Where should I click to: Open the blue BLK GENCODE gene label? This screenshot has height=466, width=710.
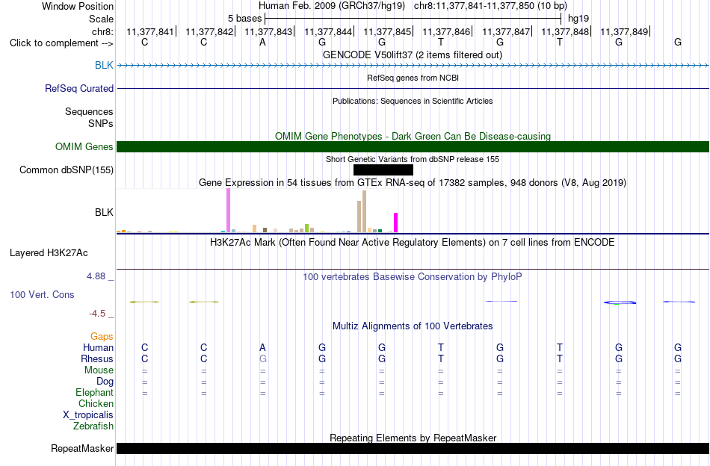click(x=104, y=65)
